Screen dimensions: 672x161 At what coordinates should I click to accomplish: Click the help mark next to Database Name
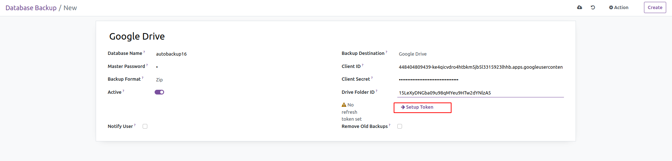coord(144,52)
